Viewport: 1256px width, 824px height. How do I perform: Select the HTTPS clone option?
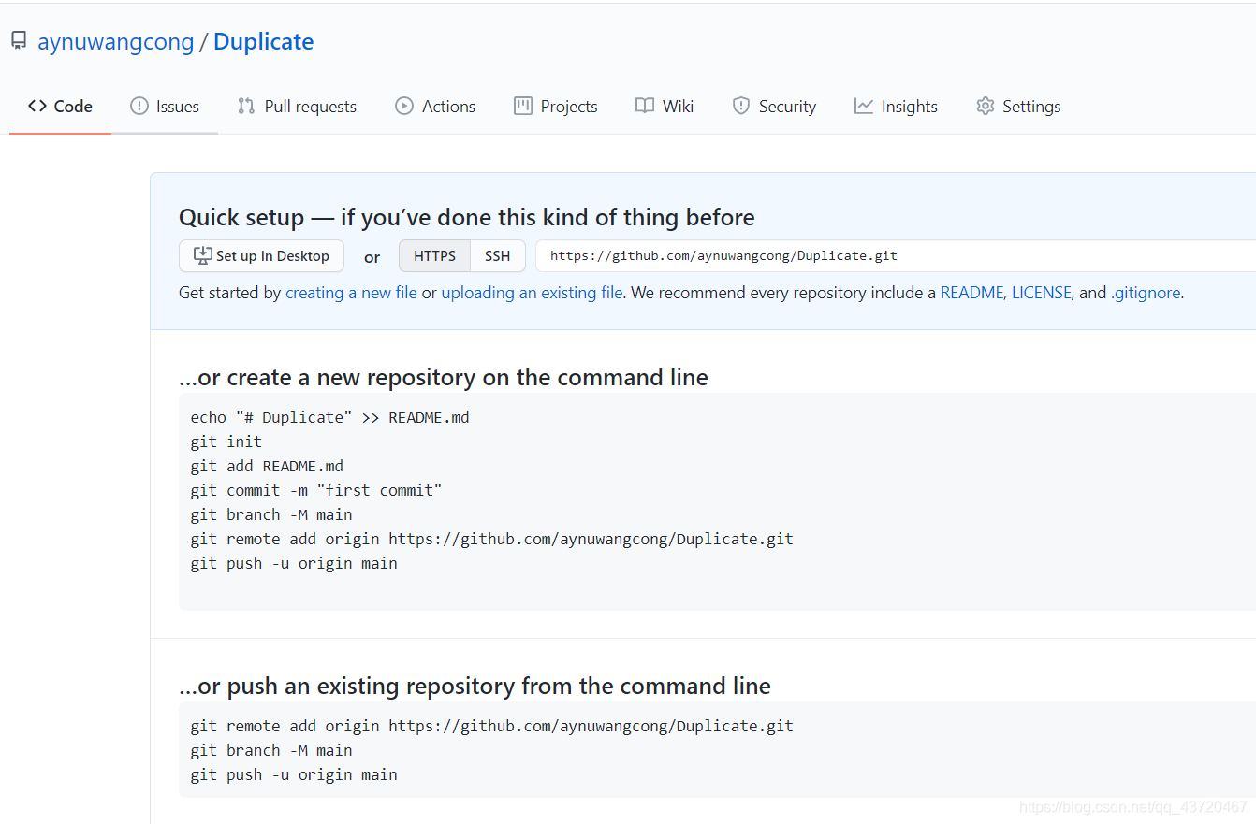click(434, 255)
